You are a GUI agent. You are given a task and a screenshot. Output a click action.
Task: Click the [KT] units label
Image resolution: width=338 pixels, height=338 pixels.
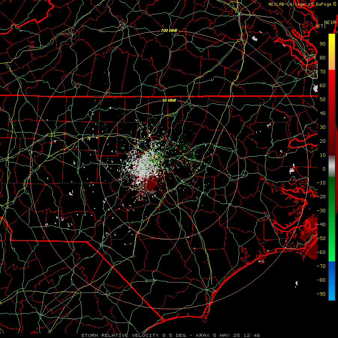pos(321,26)
